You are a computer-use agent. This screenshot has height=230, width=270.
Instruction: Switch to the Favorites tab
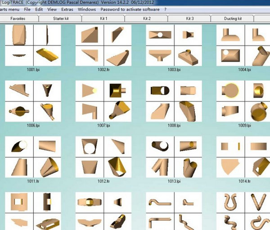pos(18,18)
